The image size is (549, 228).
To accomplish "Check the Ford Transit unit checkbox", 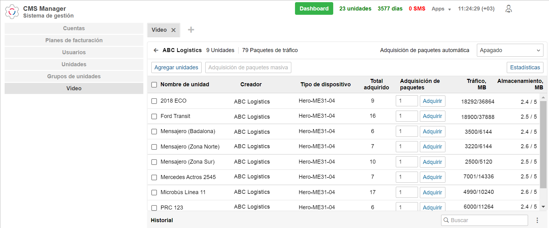I will point(154,116).
